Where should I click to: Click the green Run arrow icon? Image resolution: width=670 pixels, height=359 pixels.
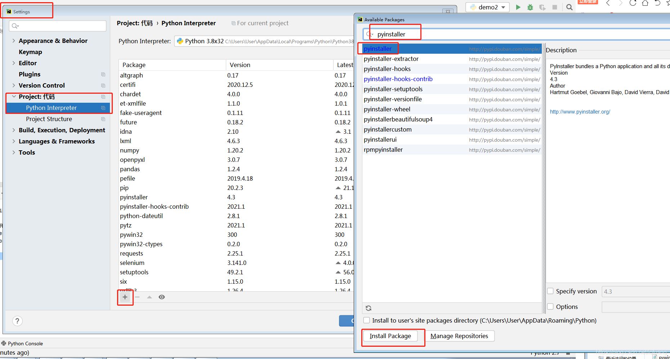(x=518, y=7)
